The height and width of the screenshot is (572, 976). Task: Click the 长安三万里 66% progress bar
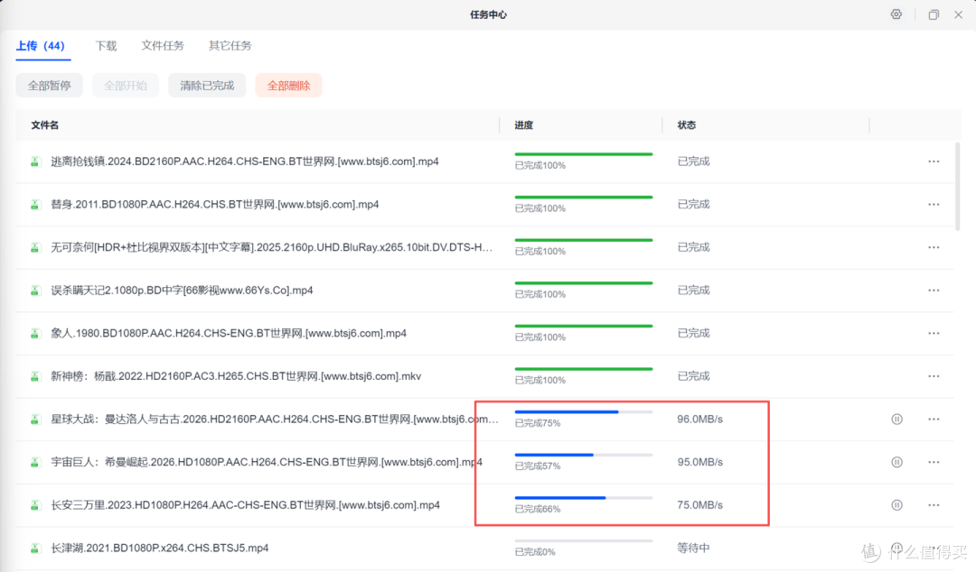point(583,497)
